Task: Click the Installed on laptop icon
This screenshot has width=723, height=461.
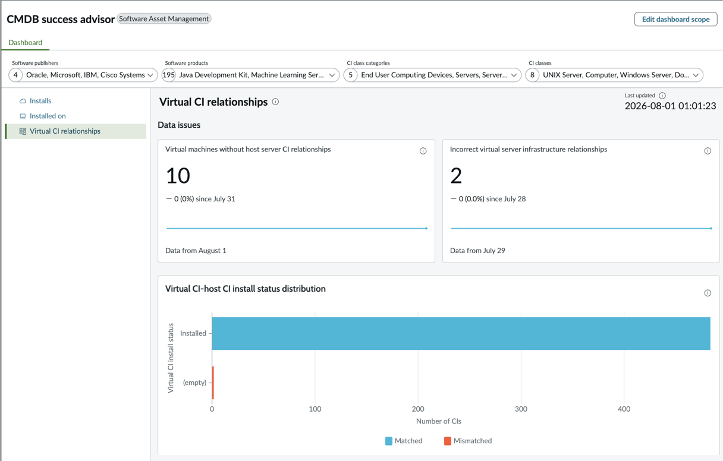Action: pyautogui.click(x=23, y=116)
